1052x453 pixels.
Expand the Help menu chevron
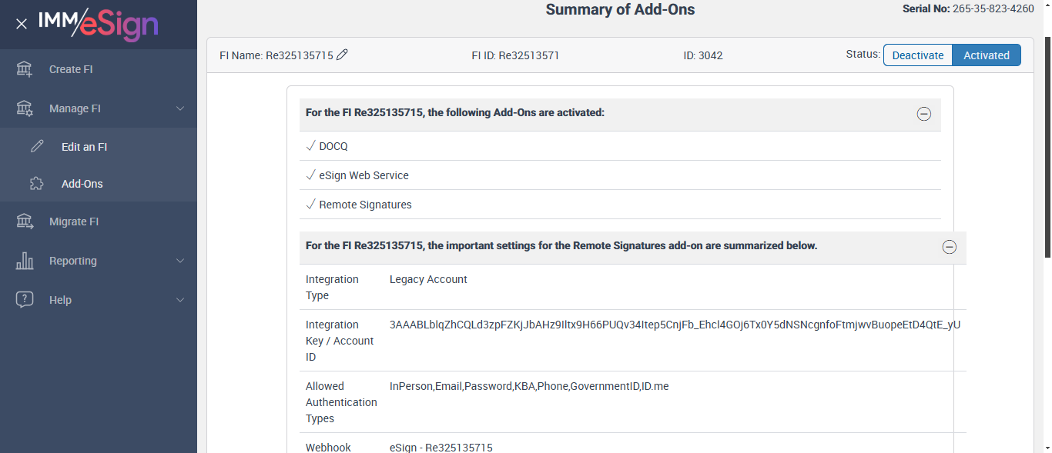(180, 300)
